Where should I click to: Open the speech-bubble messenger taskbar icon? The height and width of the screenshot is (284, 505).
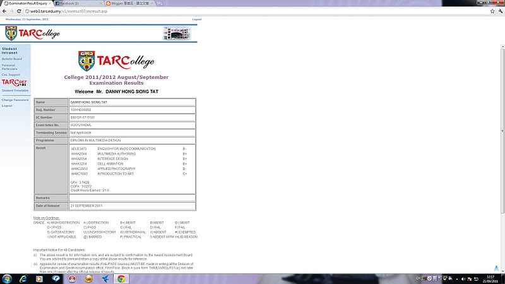56,279
